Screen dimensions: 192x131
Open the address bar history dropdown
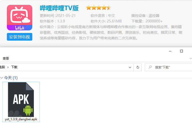click(x=130, y=67)
